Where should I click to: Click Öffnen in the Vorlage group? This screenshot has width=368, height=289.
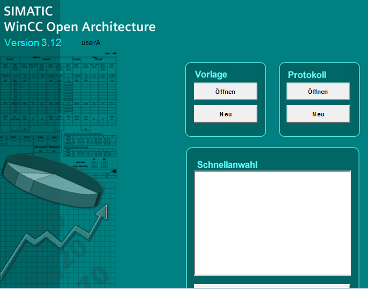pyautogui.click(x=225, y=92)
